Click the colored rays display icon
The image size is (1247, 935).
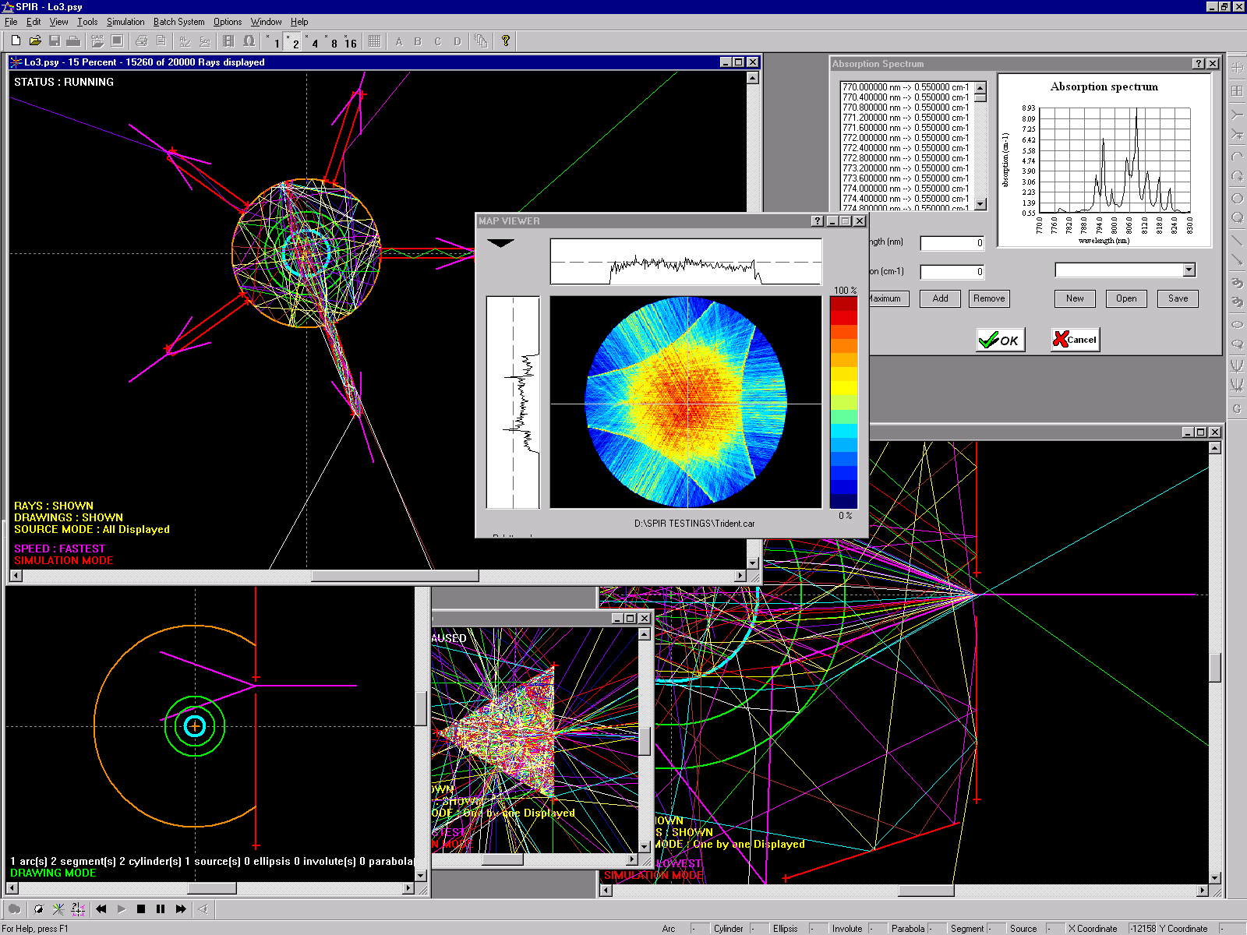click(x=58, y=909)
